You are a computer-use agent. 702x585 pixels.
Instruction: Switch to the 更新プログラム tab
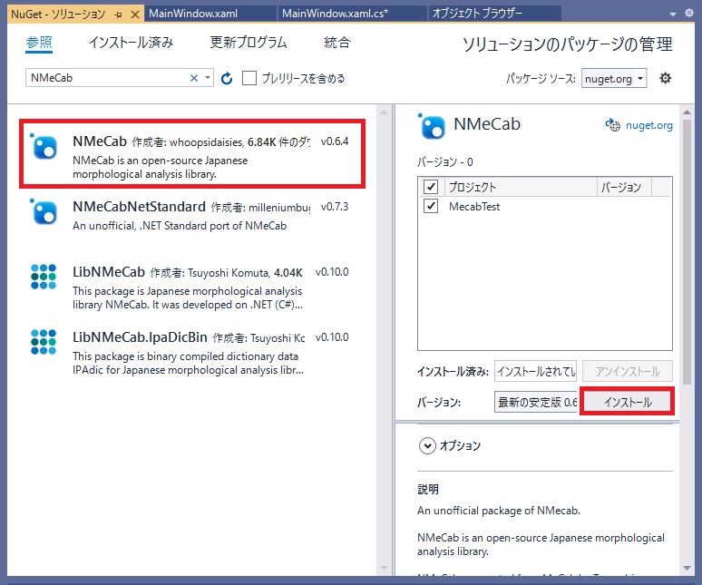coord(249,43)
